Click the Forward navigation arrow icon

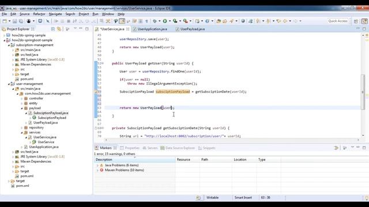click(295, 21)
